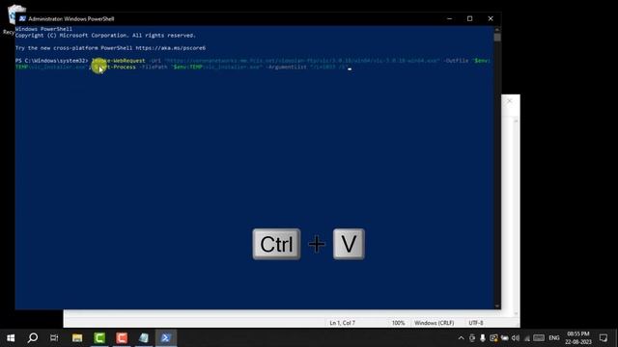The height and width of the screenshot is (347, 618).
Task: Show hidden system tray icons
Action: [462, 338]
